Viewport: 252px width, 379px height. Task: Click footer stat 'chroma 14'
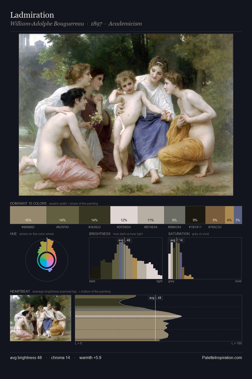point(60,358)
